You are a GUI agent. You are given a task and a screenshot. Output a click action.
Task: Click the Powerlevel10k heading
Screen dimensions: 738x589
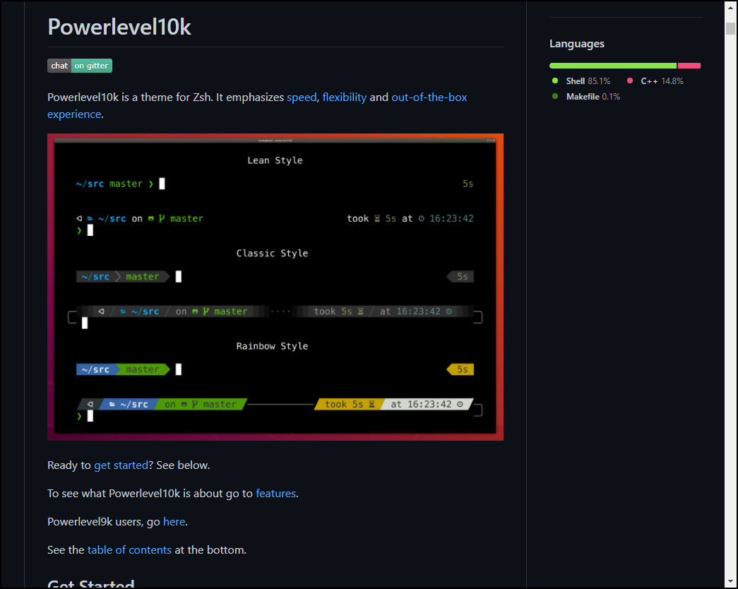point(119,27)
